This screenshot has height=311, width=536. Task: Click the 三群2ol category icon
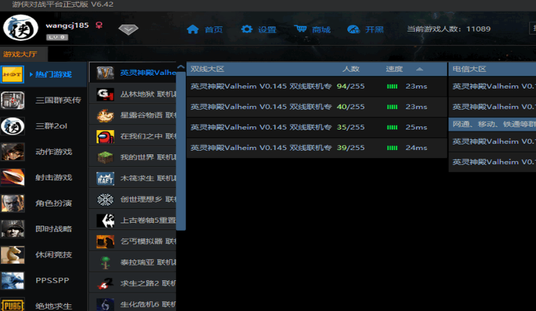(12, 126)
